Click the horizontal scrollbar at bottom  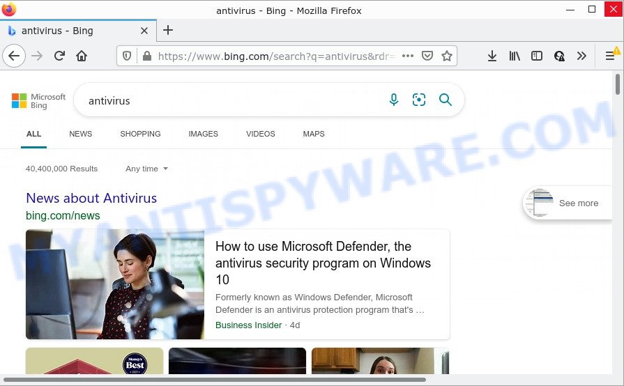pos(215,380)
